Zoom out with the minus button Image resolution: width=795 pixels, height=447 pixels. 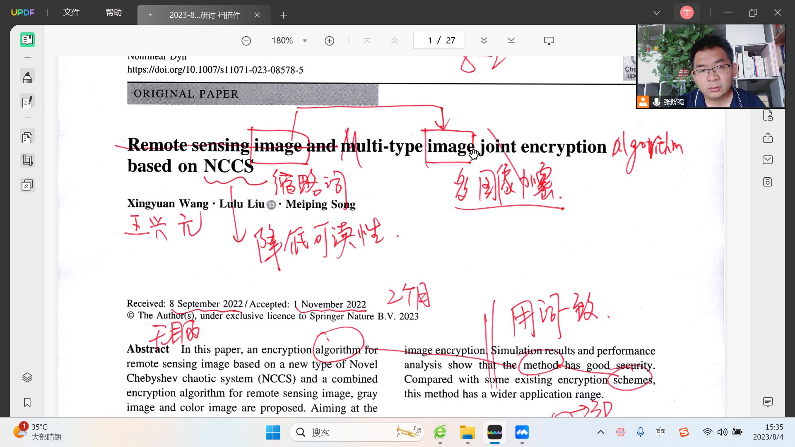point(246,41)
